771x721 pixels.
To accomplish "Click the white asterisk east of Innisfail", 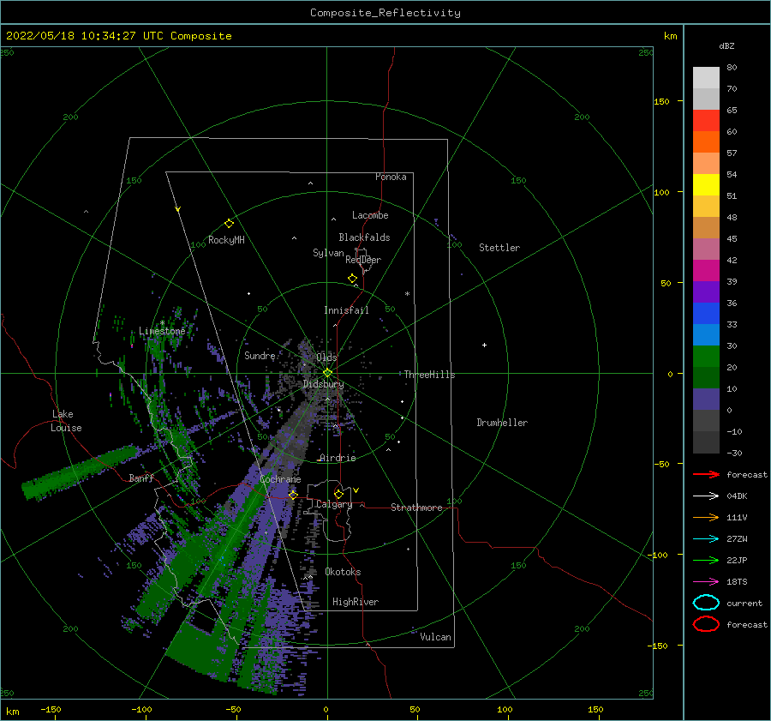I will click(x=407, y=294).
